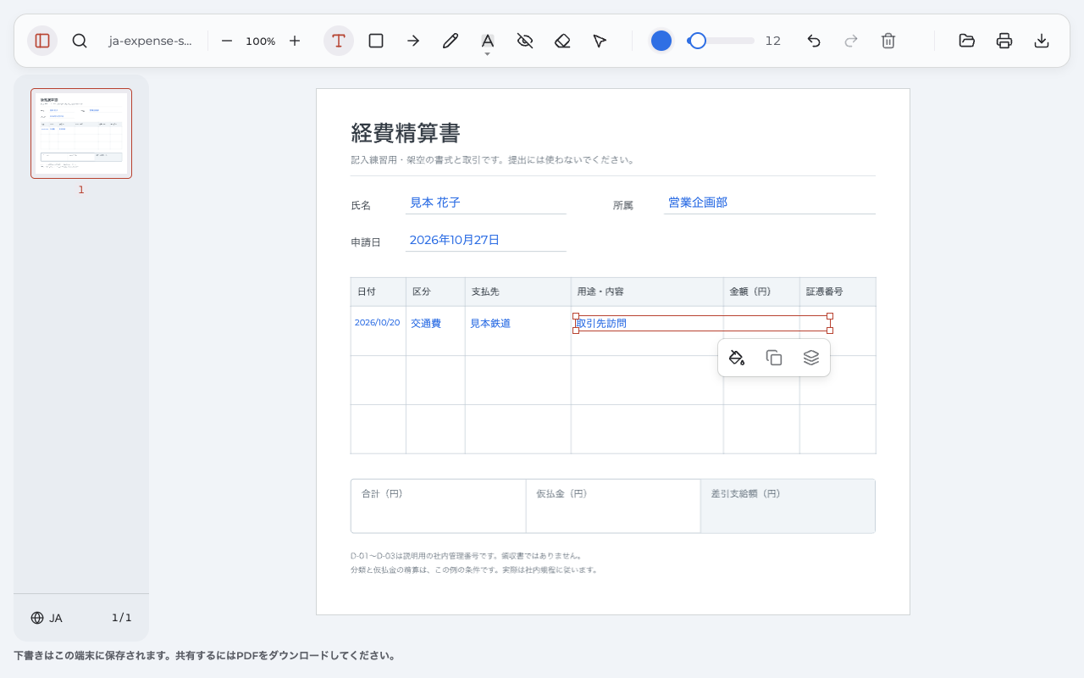The width and height of the screenshot is (1084, 678).
Task: Click the 見本鉄道 cell text
Action: point(490,323)
